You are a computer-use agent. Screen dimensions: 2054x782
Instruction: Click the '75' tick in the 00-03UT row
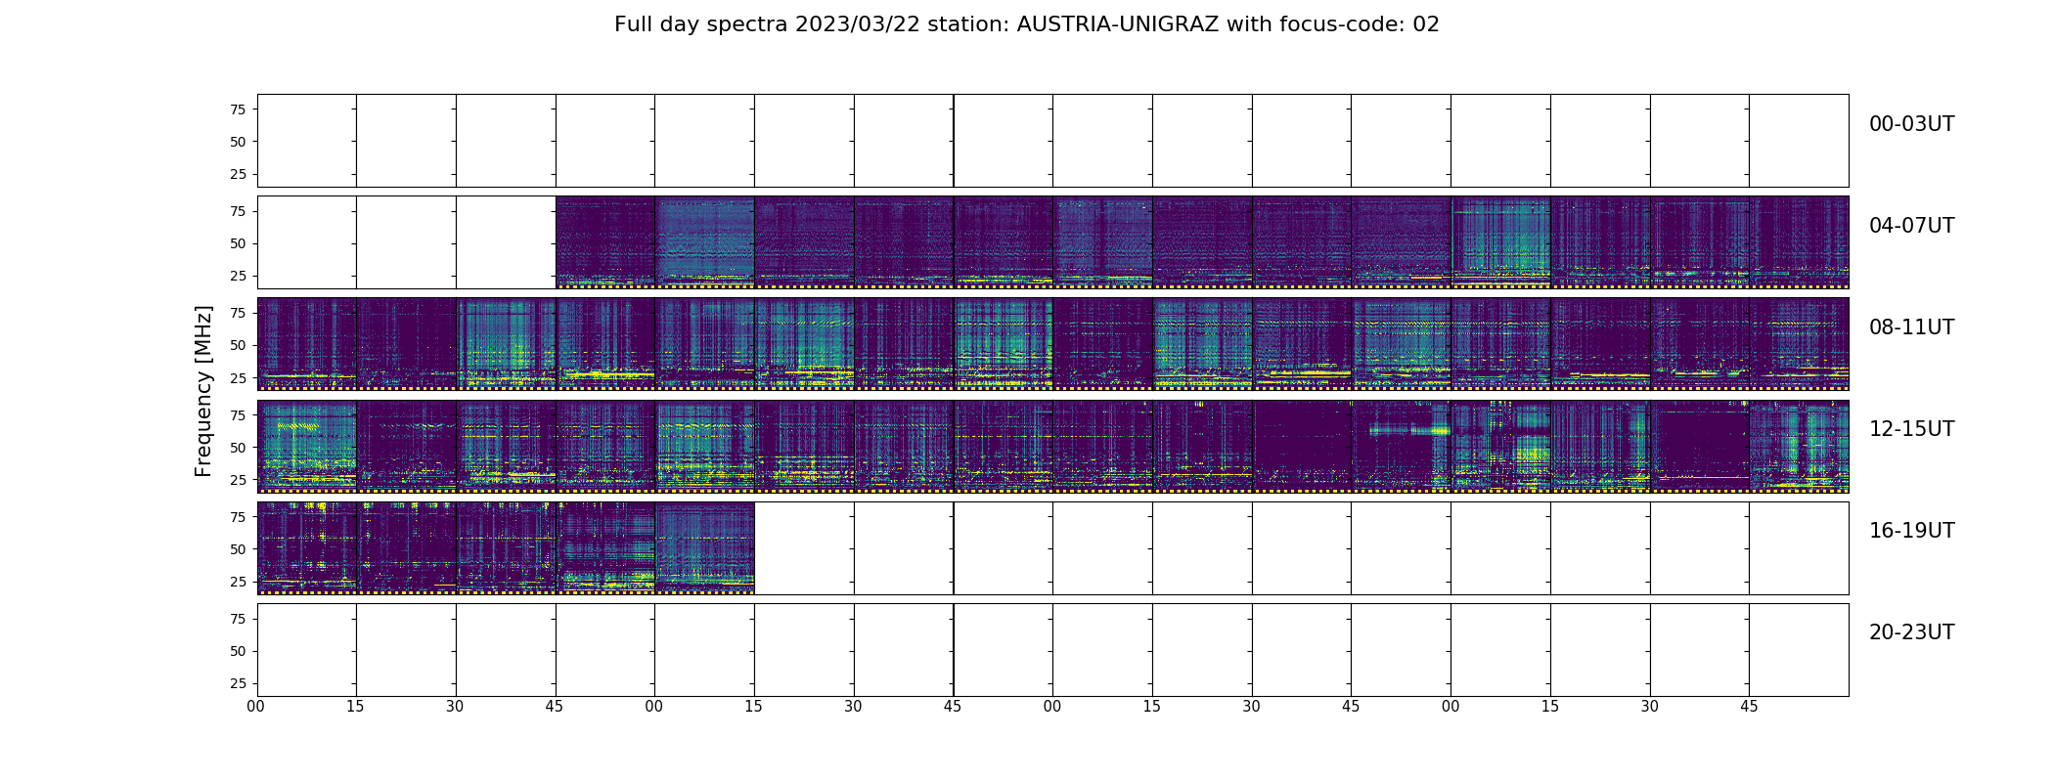pyautogui.click(x=238, y=109)
